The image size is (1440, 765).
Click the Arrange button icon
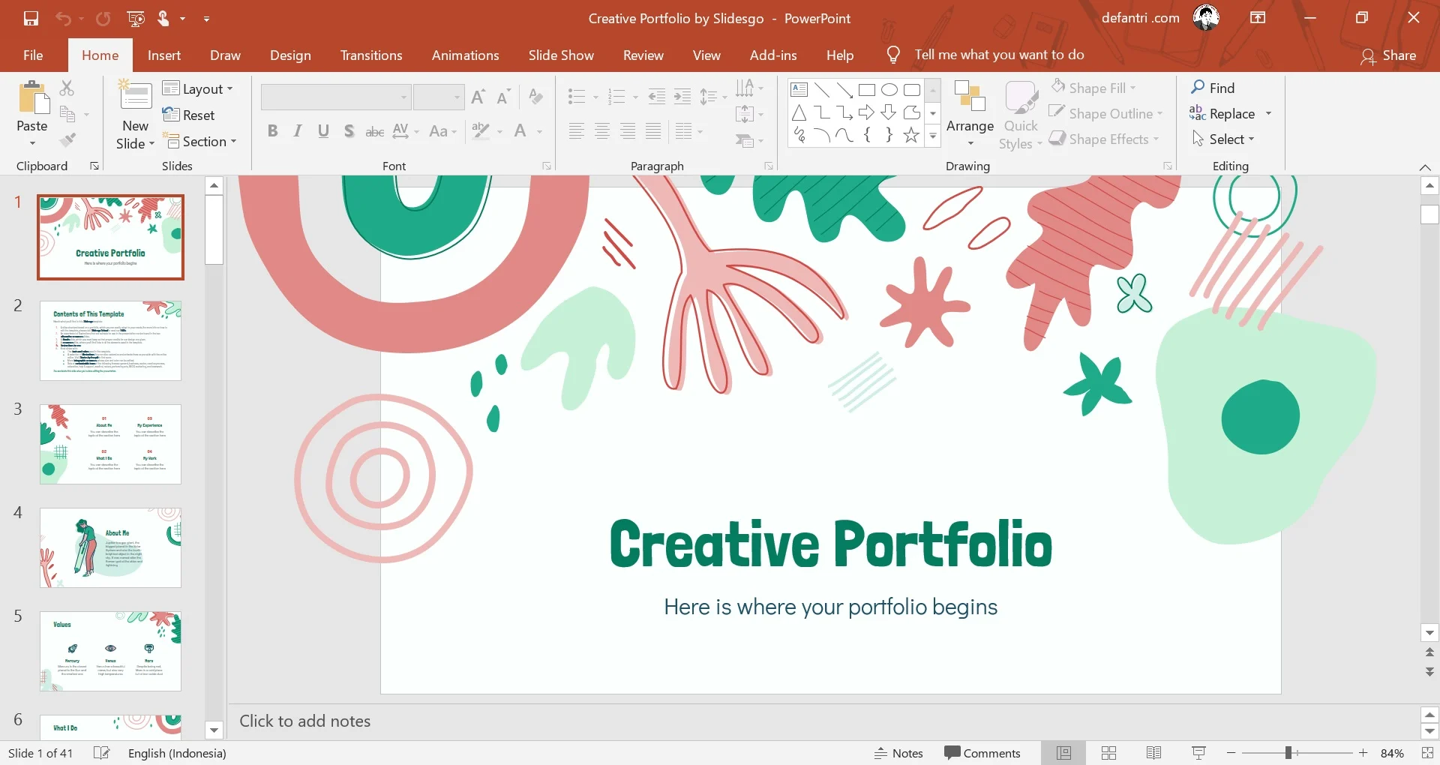coord(970,97)
